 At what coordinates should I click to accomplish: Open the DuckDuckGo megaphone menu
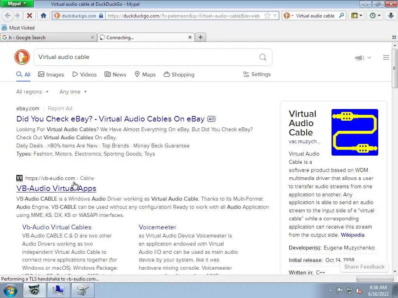pyautogui.click(x=363, y=58)
